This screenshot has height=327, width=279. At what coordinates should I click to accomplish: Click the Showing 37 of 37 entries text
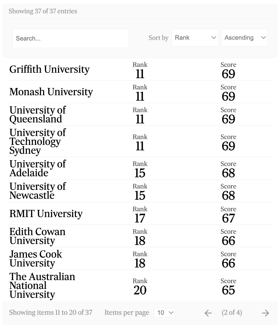(43, 11)
